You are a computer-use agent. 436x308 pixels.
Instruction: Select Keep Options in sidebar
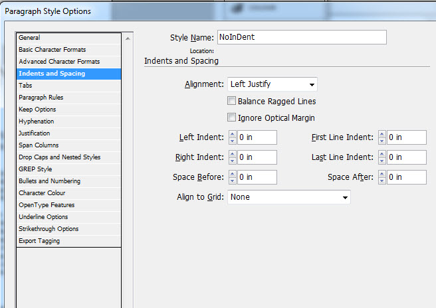pos(37,110)
